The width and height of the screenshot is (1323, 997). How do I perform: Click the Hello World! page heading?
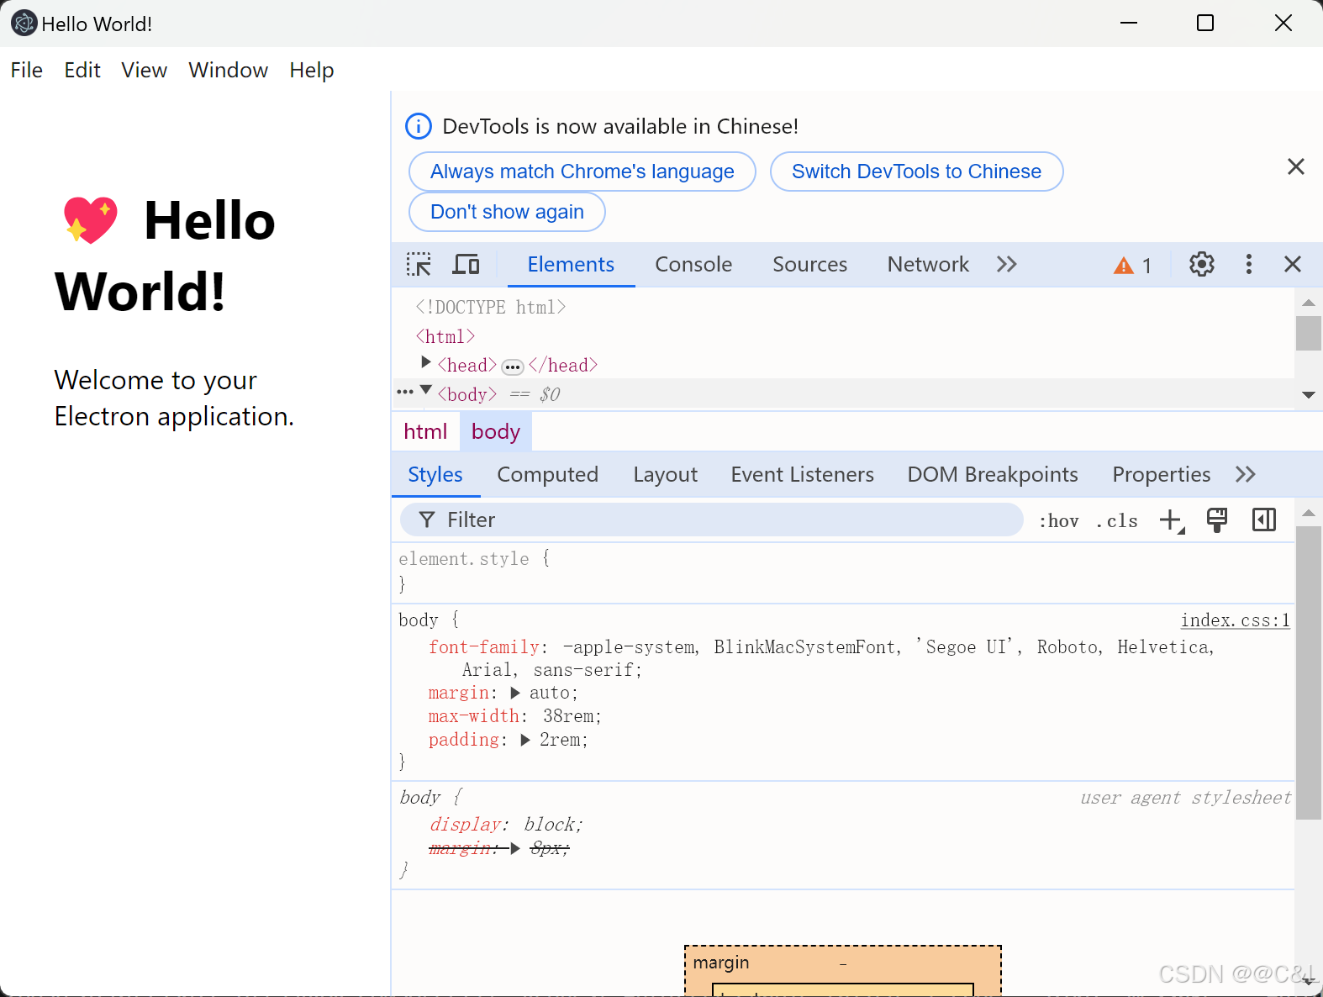(x=166, y=256)
